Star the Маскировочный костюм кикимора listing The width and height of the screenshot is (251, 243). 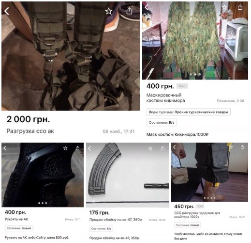click(x=224, y=7)
